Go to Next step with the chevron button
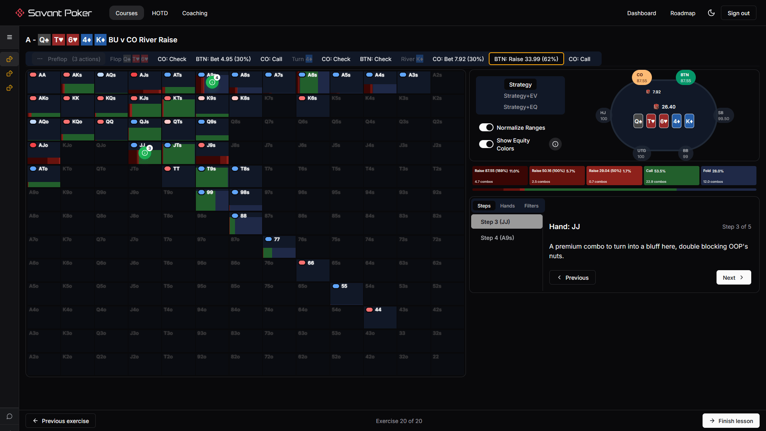The height and width of the screenshot is (431, 766). click(733, 278)
